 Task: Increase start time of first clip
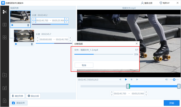[34, 19]
